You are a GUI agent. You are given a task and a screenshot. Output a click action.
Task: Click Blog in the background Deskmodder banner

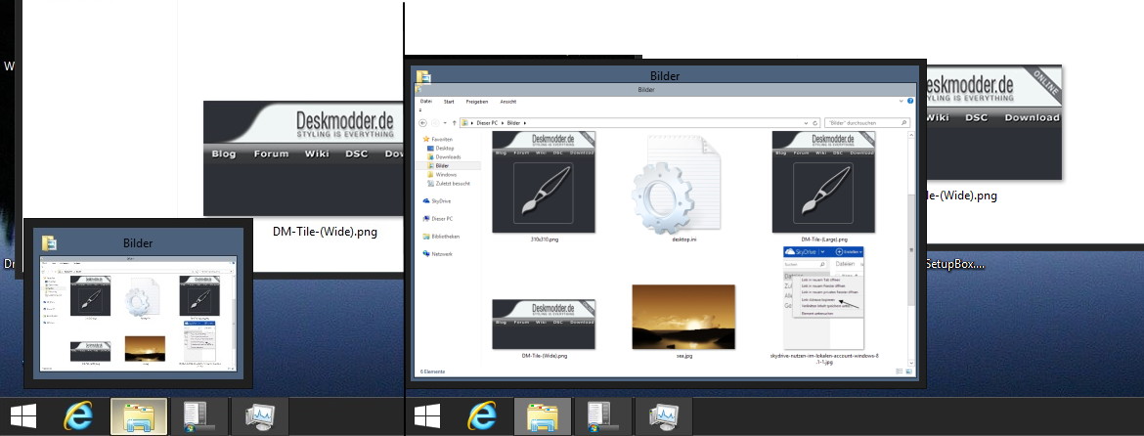(224, 153)
